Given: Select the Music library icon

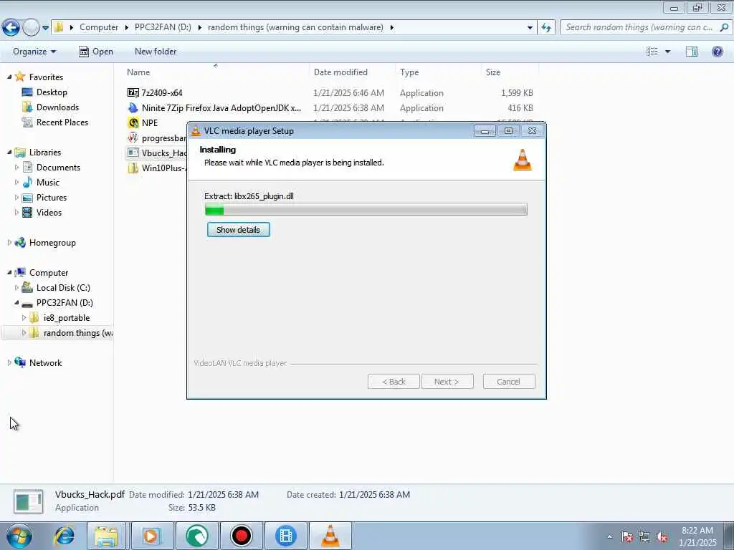Looking at the screenshot, I should 28,182.
